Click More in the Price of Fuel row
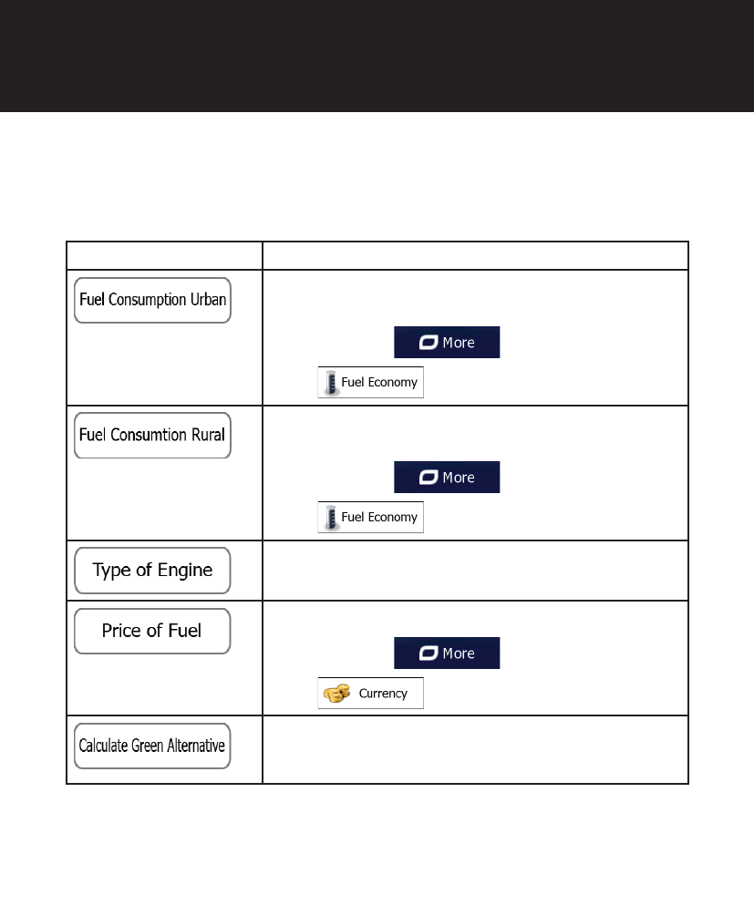 pos(447,654)
